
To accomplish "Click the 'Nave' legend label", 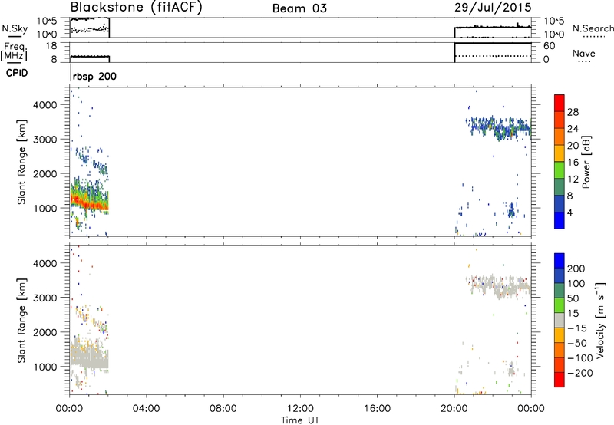I will coord(584,54).
